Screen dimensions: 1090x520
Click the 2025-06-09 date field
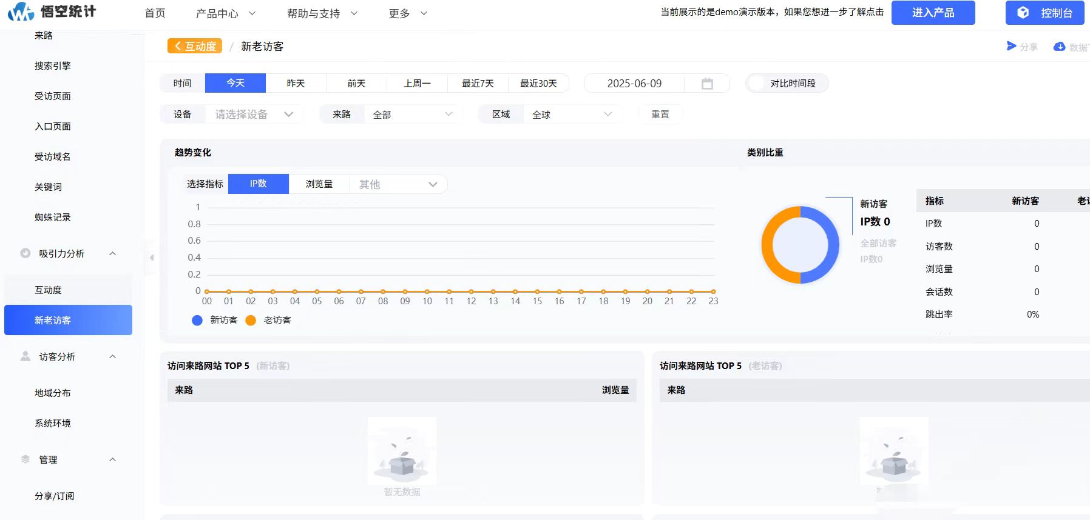(635, 84)
